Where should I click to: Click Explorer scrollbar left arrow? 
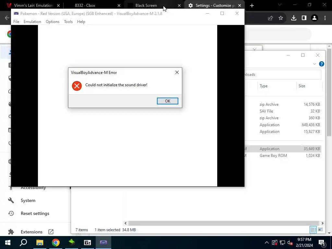tap(125, 223)
